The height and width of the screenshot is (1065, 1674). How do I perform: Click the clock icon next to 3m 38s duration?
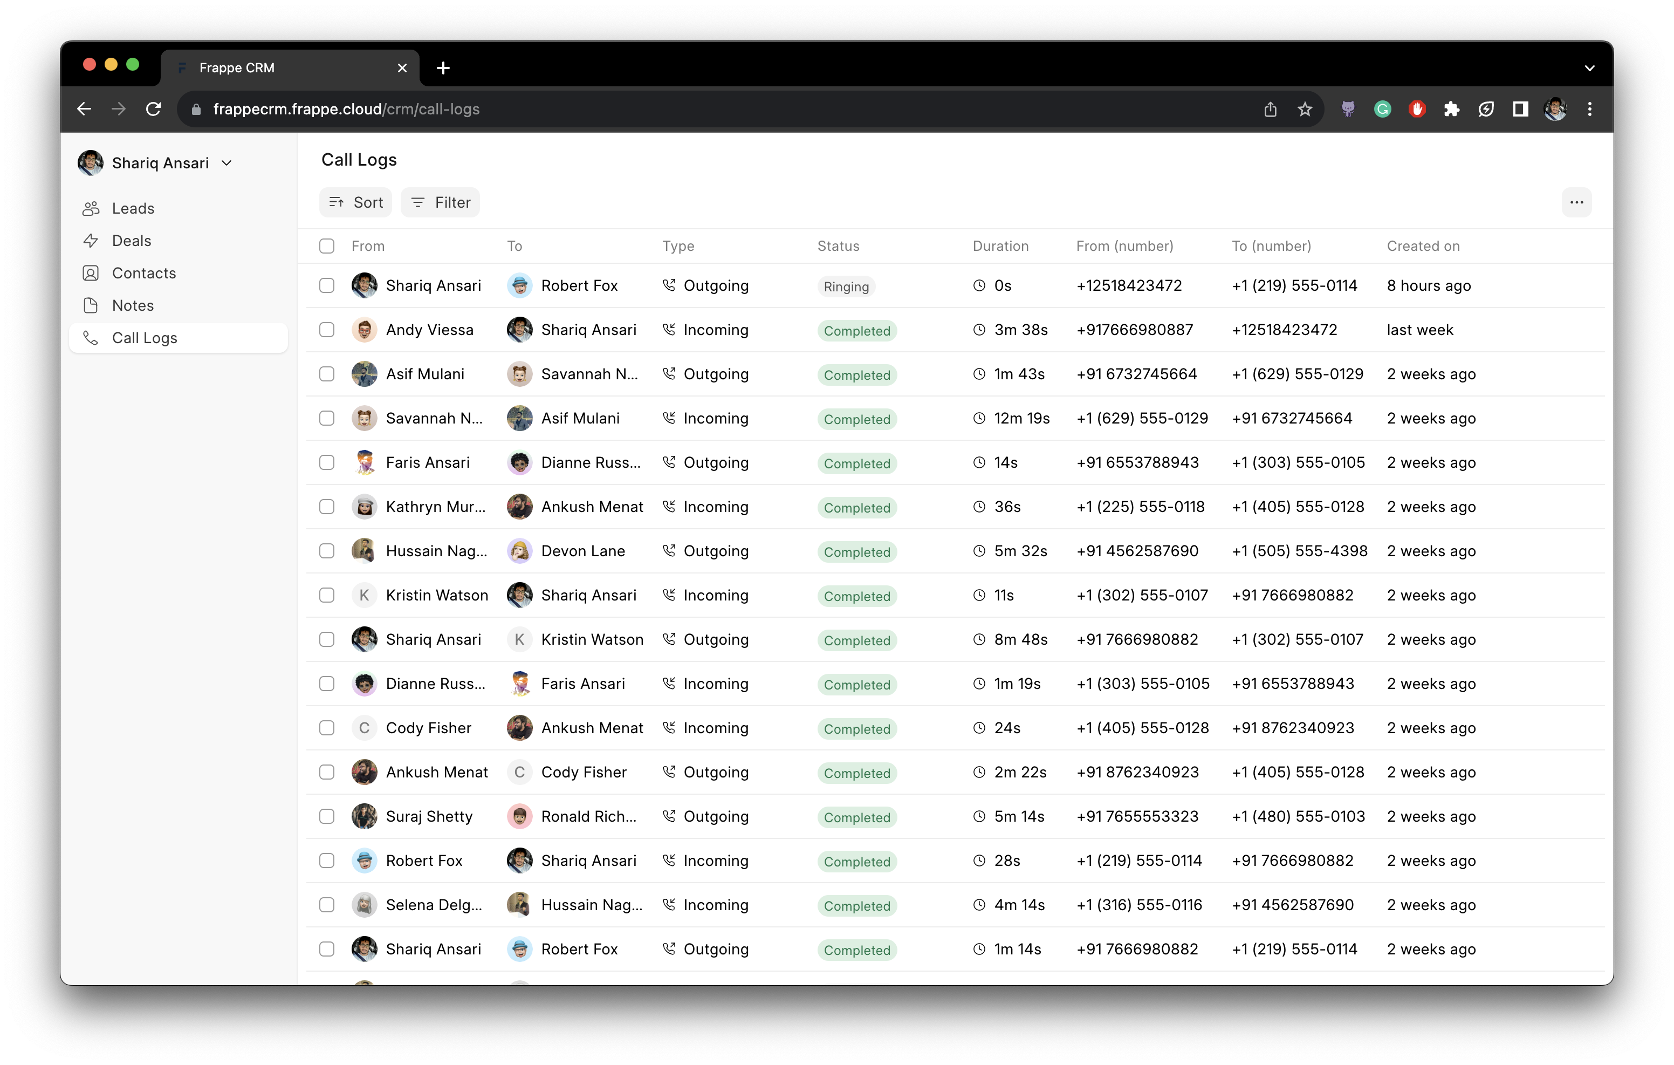coord(979,330)
